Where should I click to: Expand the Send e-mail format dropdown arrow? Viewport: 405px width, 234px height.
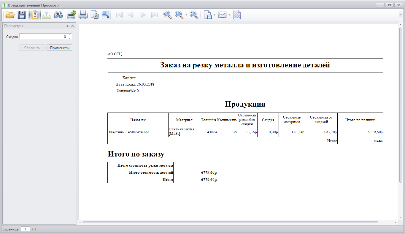pyautogui.click(x=229, y=15)
